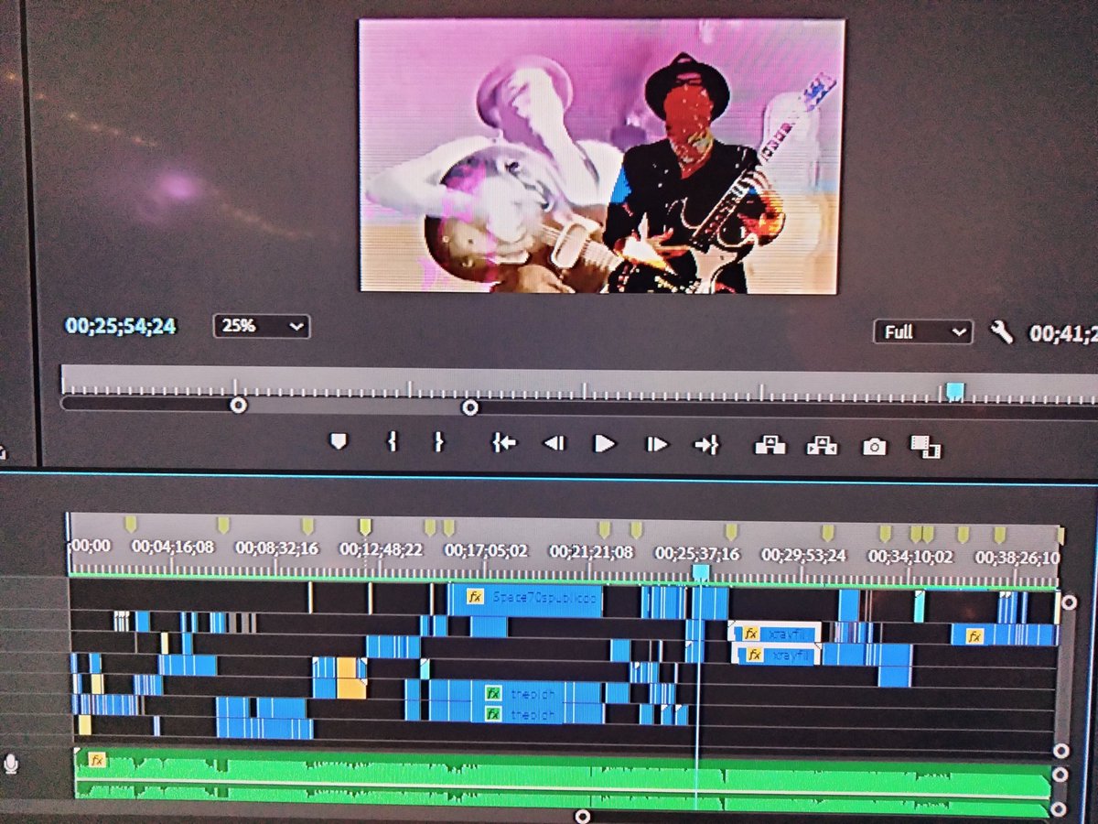This screenshot has height=824, width=1098.
Task: Click the Mark Out bracket button
Action: (437, 443)
